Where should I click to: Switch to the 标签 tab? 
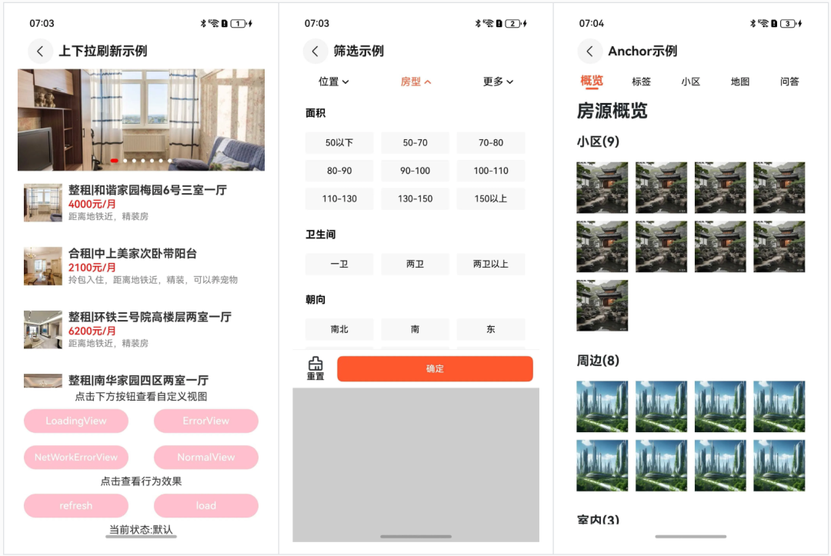[x=641, y=82]
